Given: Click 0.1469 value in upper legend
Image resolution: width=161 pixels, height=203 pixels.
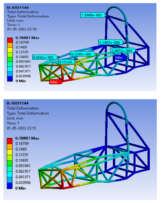Looking at the screenshot, I should (21, 47).
